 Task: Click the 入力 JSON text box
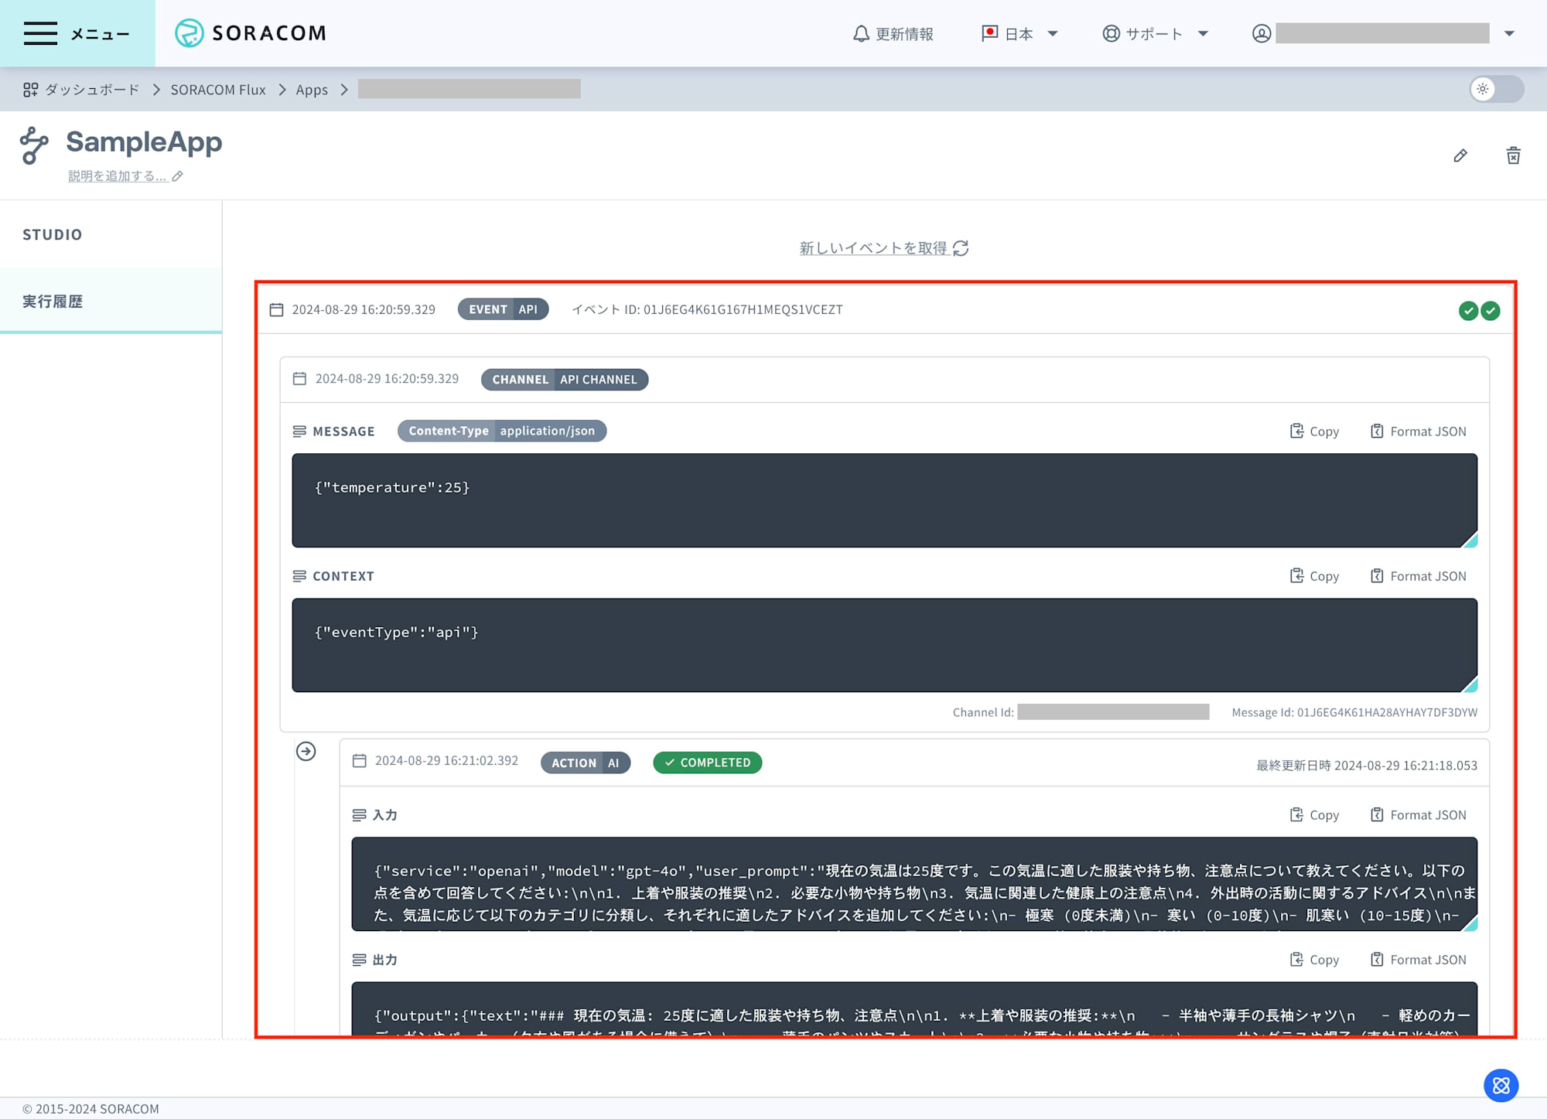[x=914, y=884]
